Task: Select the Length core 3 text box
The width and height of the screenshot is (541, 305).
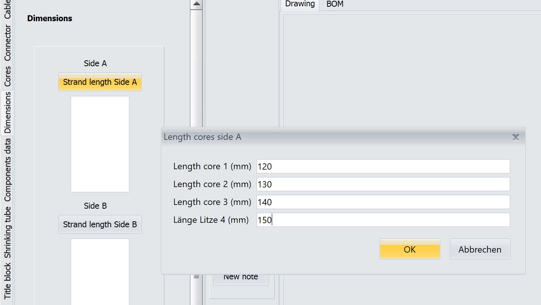Action: [383, 202]
